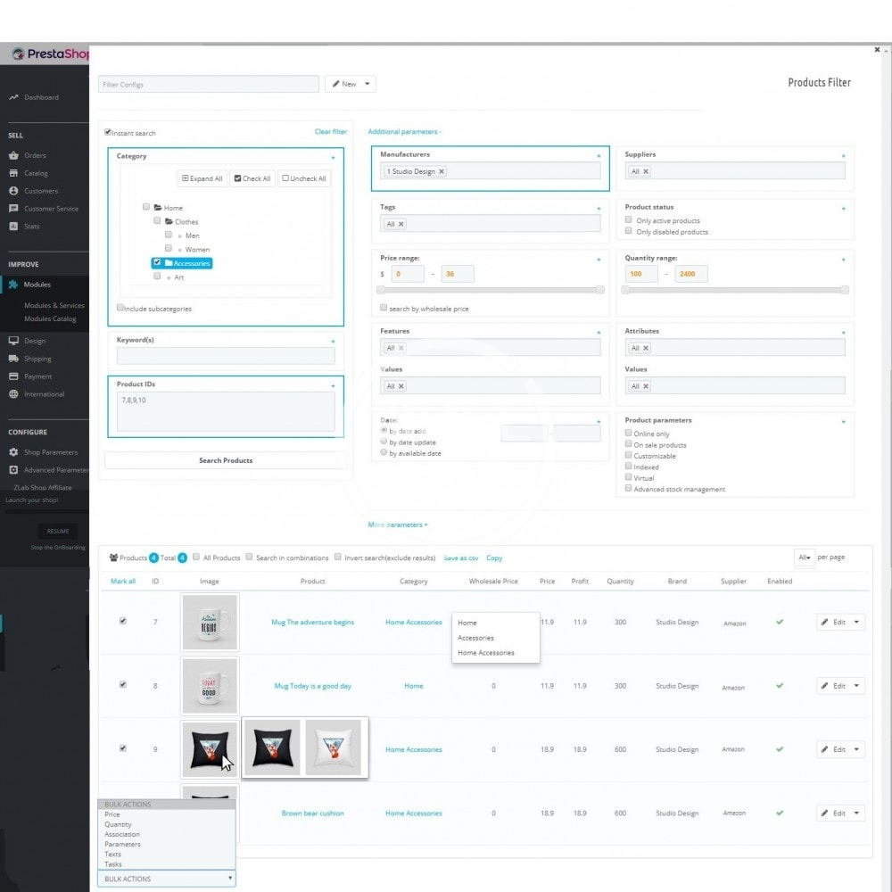Expand Edit dropdown arrow for product 7
The height and width of the screenshot is (892, 892).
click(856, 622)
